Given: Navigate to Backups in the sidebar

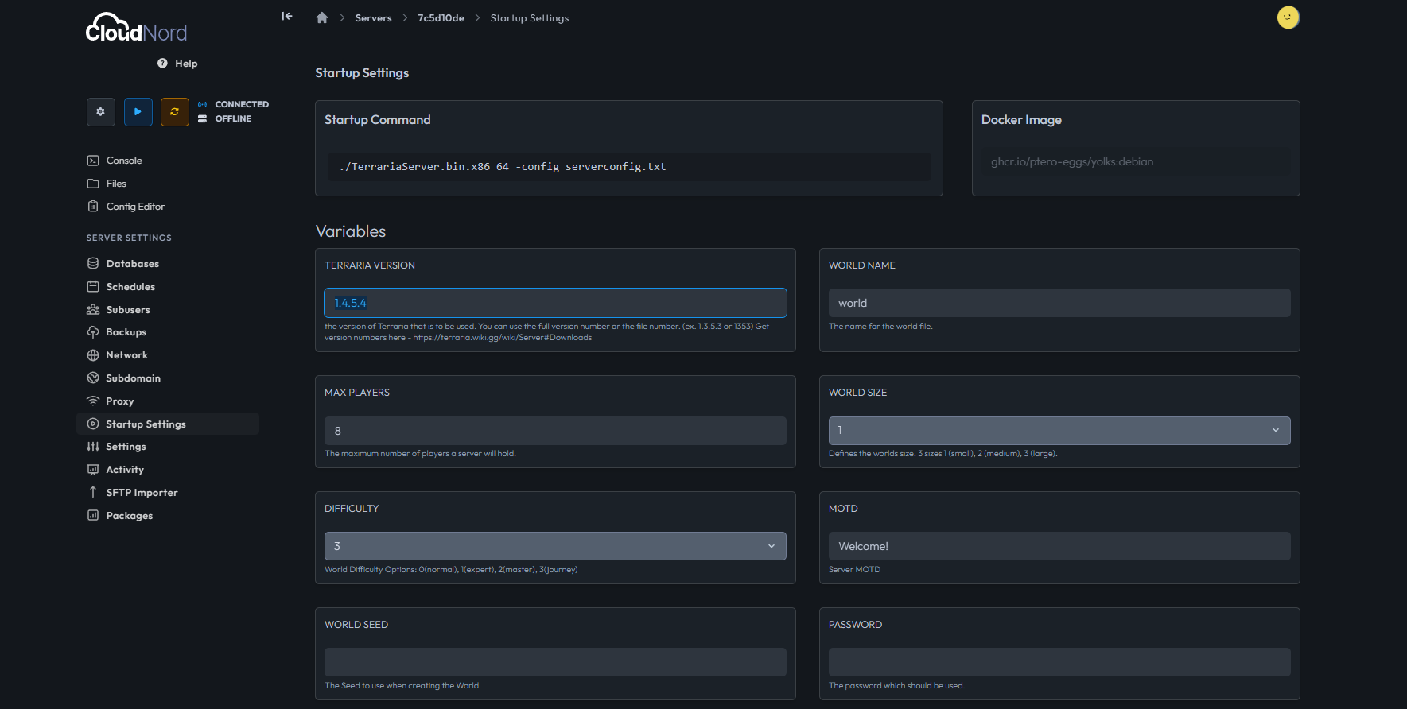Looking at the screenshot, I should click(x=126, y=332).
